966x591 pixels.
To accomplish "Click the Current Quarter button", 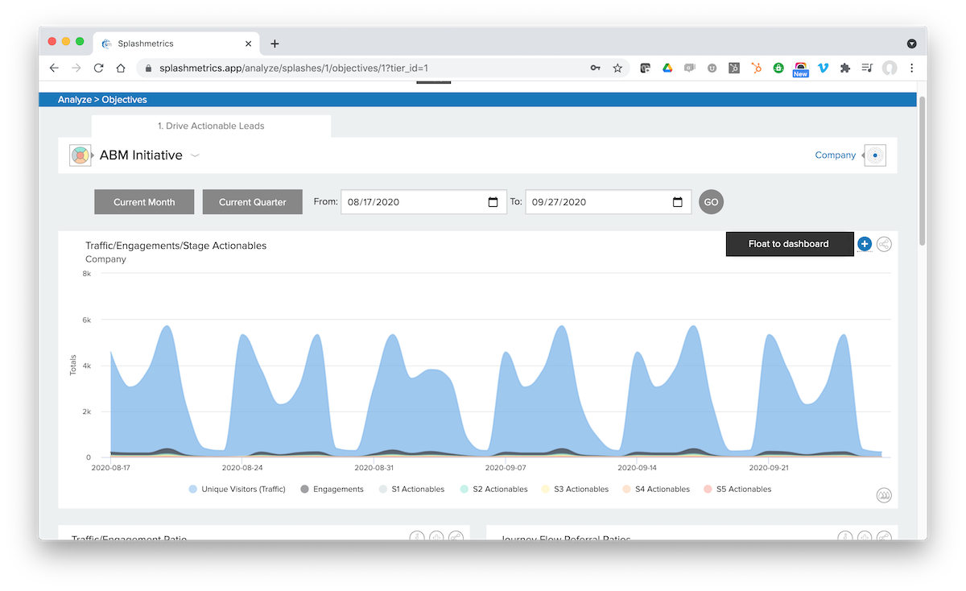I will click(252, 202).
